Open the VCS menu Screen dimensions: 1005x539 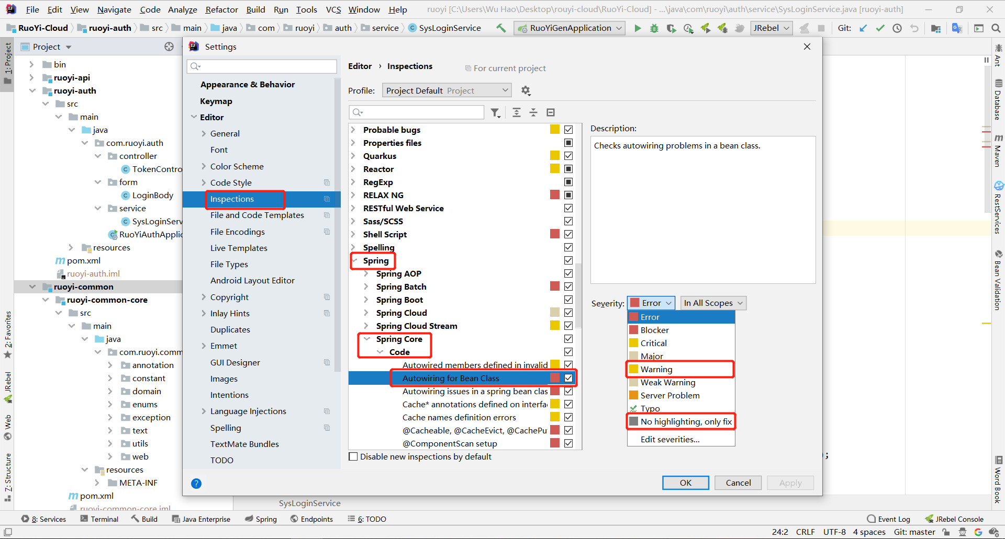pyautogui.click(x=333, y=9)
